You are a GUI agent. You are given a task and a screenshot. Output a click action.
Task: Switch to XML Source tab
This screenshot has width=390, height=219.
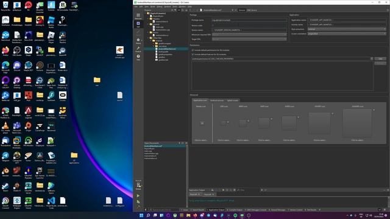coord(252,10)
